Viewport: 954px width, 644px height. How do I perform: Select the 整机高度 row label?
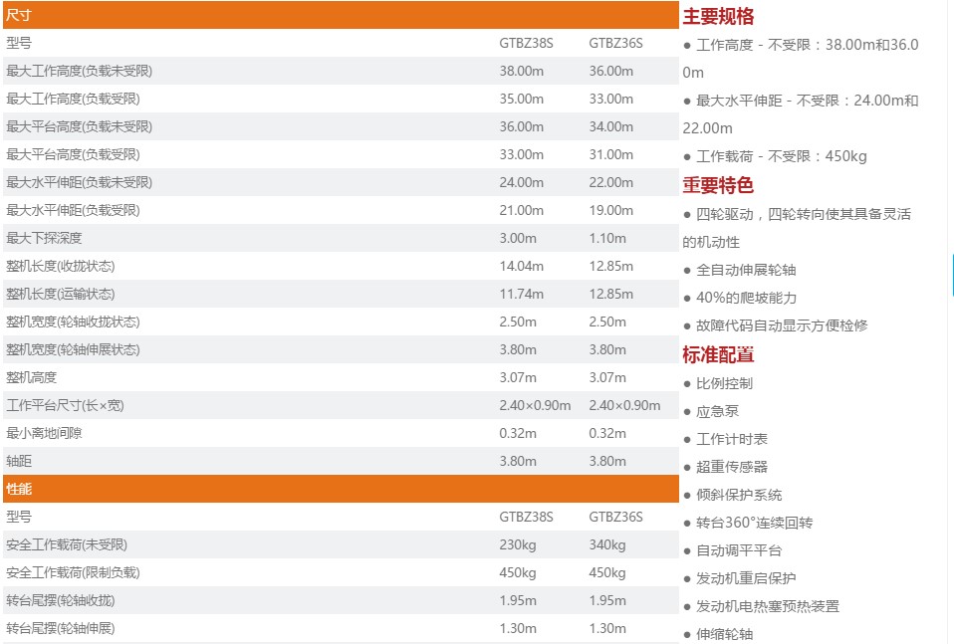tap(32, 377)
